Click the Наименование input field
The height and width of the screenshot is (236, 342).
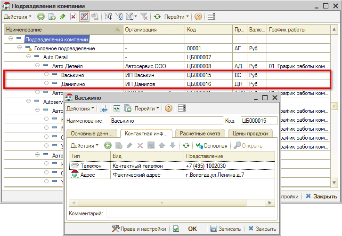coord(165,121)
